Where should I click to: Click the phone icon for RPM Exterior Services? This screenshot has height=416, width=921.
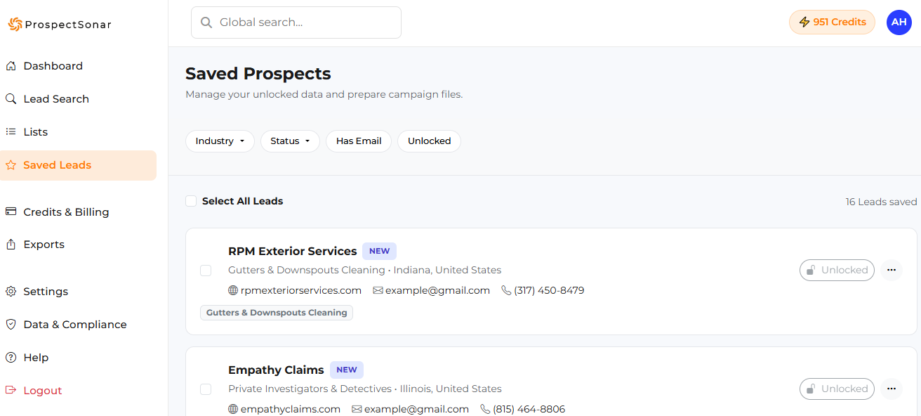coord(506,290)
